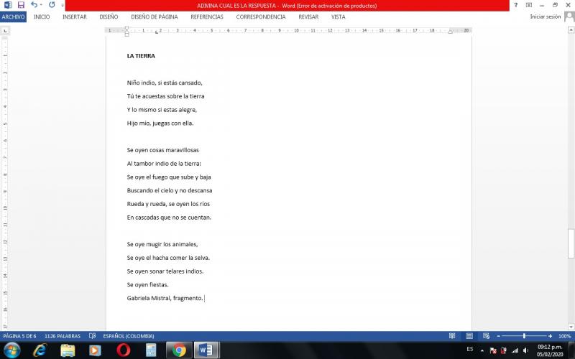
Task: Select the REVISAR ribbon tab
Action: (x=308, y=17)
